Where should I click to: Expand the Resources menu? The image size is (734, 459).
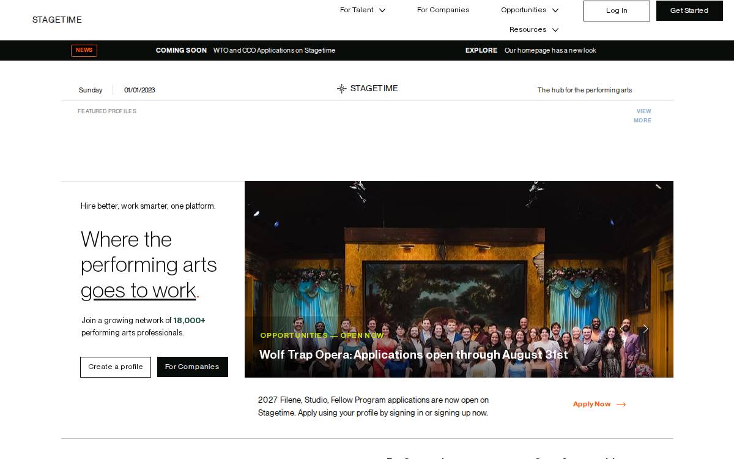[x=534, y=29]
